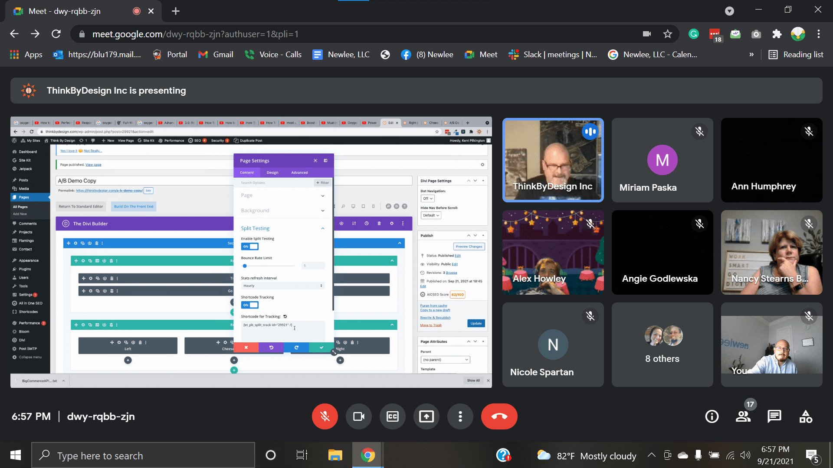The image size is (833, 468).
Task: Click the Security icon in site toolbar
Action: [217, 140]
